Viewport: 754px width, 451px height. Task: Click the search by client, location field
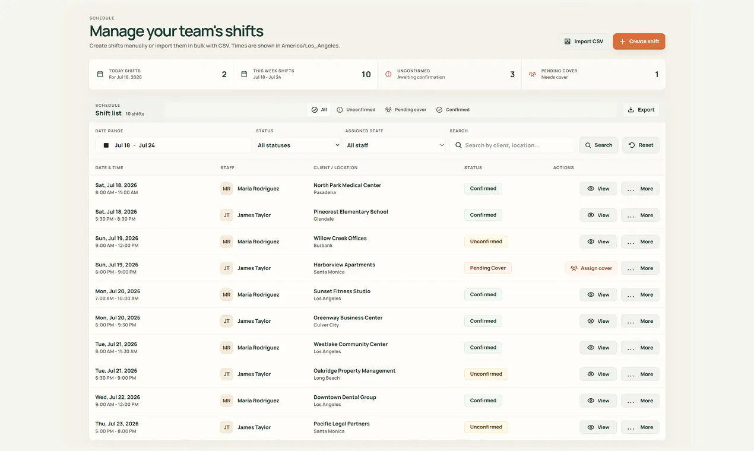tap(512, 145)
